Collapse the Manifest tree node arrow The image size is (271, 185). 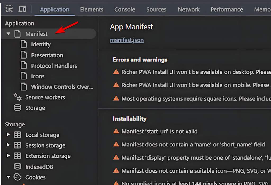(8, 34)
